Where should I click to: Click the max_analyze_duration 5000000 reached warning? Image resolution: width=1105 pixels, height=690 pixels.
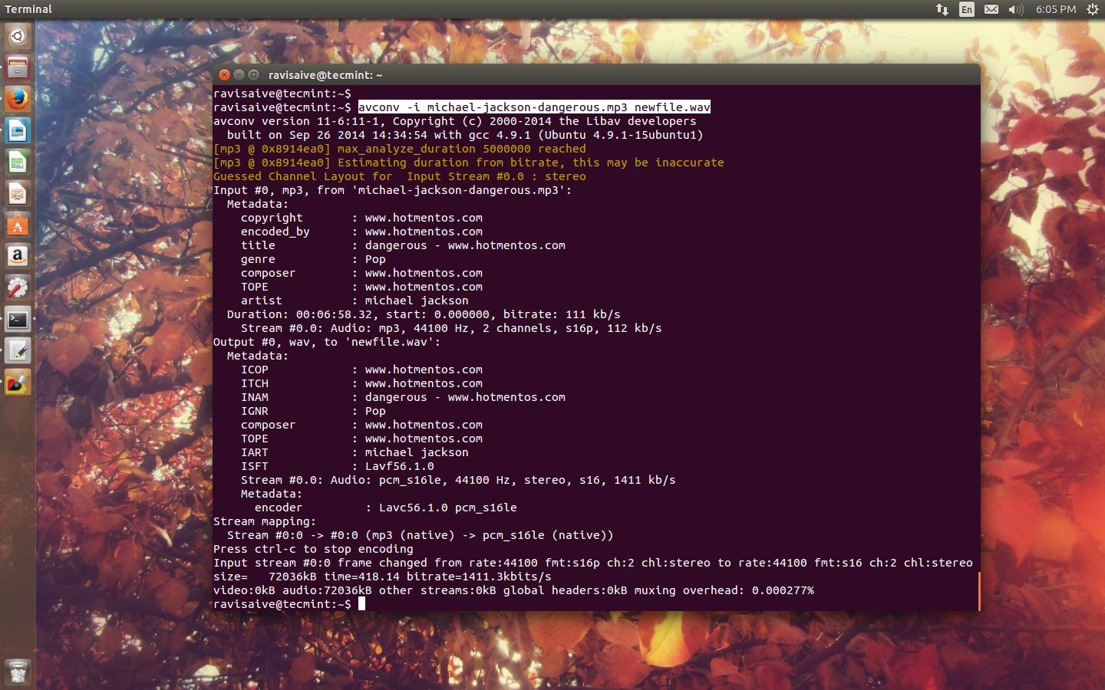(400, 149)
